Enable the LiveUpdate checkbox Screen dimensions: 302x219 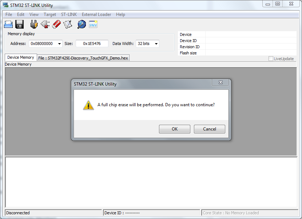271,59
